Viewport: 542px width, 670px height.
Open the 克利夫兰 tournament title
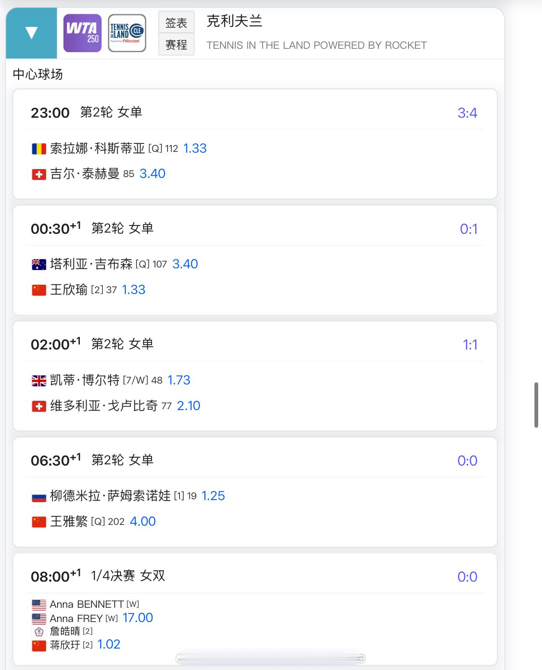234,21
